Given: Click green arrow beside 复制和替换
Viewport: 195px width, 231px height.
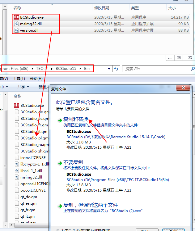Looking at the screenshot, I should (x=60, y=120).
